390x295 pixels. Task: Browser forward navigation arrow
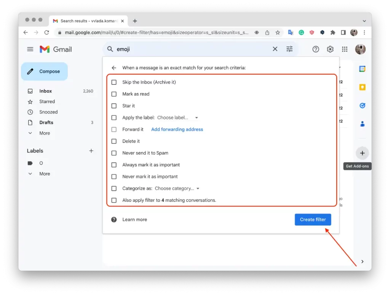click(x=36, y=32)
